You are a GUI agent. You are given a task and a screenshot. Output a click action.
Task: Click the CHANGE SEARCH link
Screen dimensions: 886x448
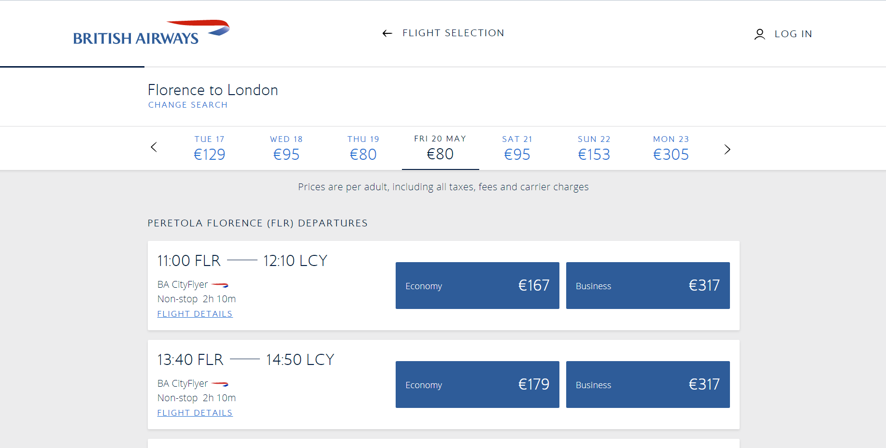pyautogui.click(x=188, y=105)
